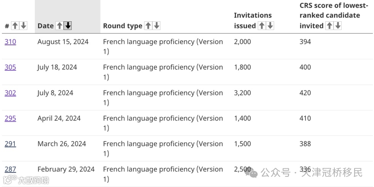The height and width of the screenshot is (187, 374).
Task: Sort CRS score descending
Action: pos(337,26)
